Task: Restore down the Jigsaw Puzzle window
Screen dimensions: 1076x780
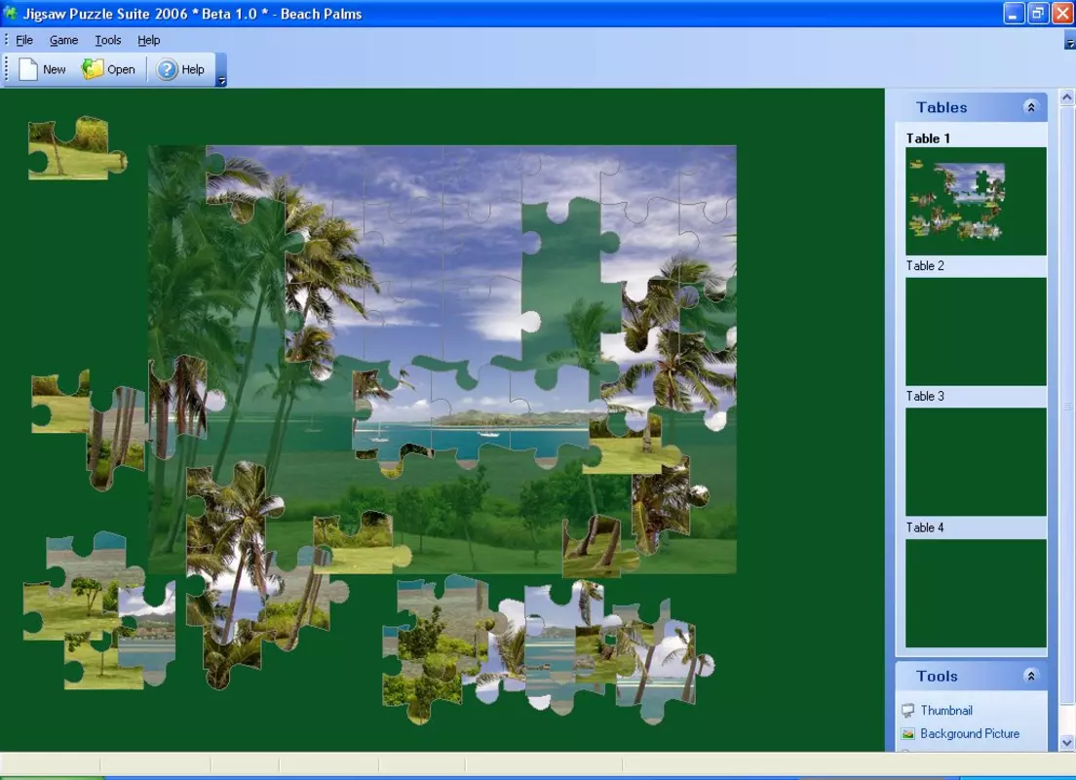Action: click(x=1038, y=13)
